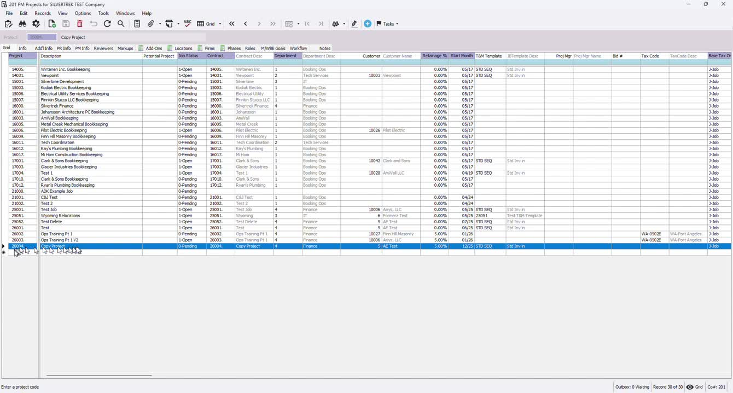Screen dimensions: 733x393
Task: Expand the attachments dropdown arrow
Action: pos(160,24)
